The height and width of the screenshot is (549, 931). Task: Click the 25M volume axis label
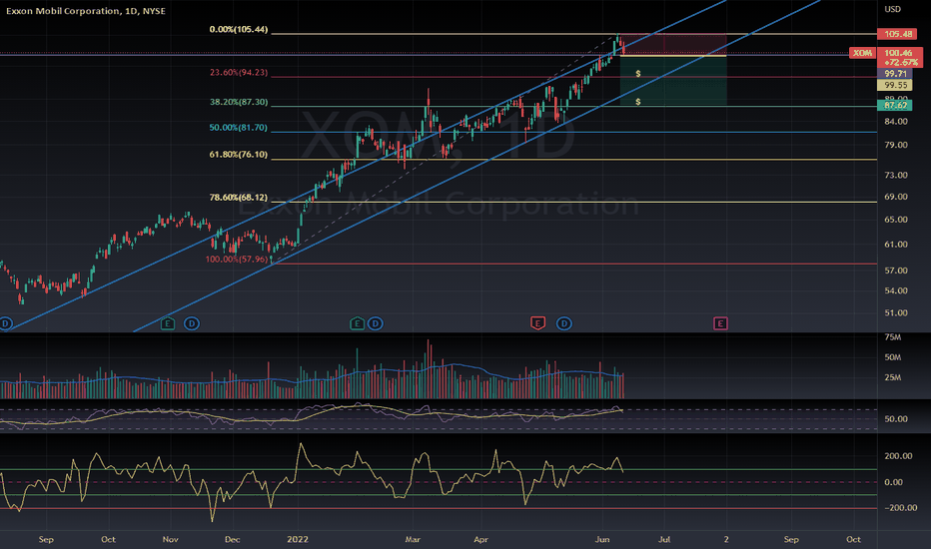tap(892, 377)
